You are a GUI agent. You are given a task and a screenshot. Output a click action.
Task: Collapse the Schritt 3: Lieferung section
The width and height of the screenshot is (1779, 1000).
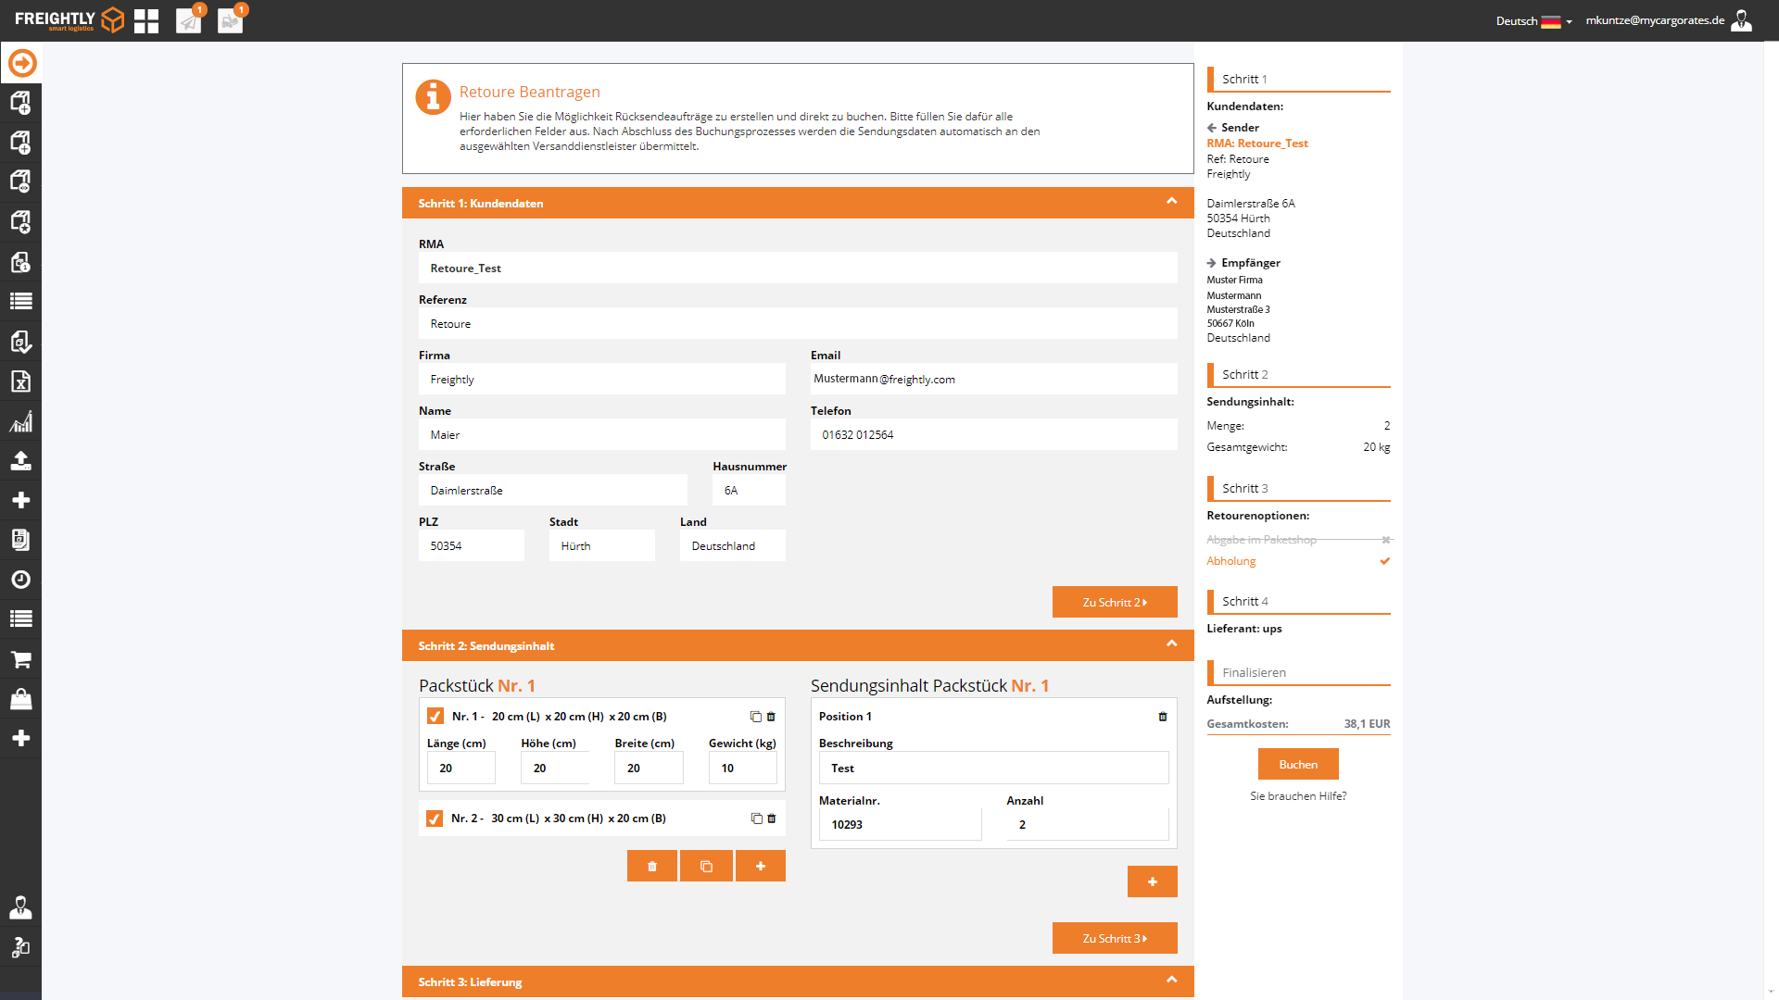pos(1172,981)
